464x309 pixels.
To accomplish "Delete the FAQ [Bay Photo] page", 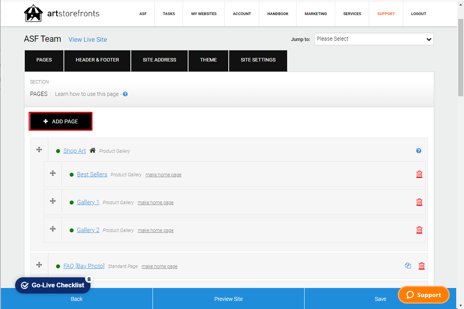I will pyautogui.click(x=421, y=266).
